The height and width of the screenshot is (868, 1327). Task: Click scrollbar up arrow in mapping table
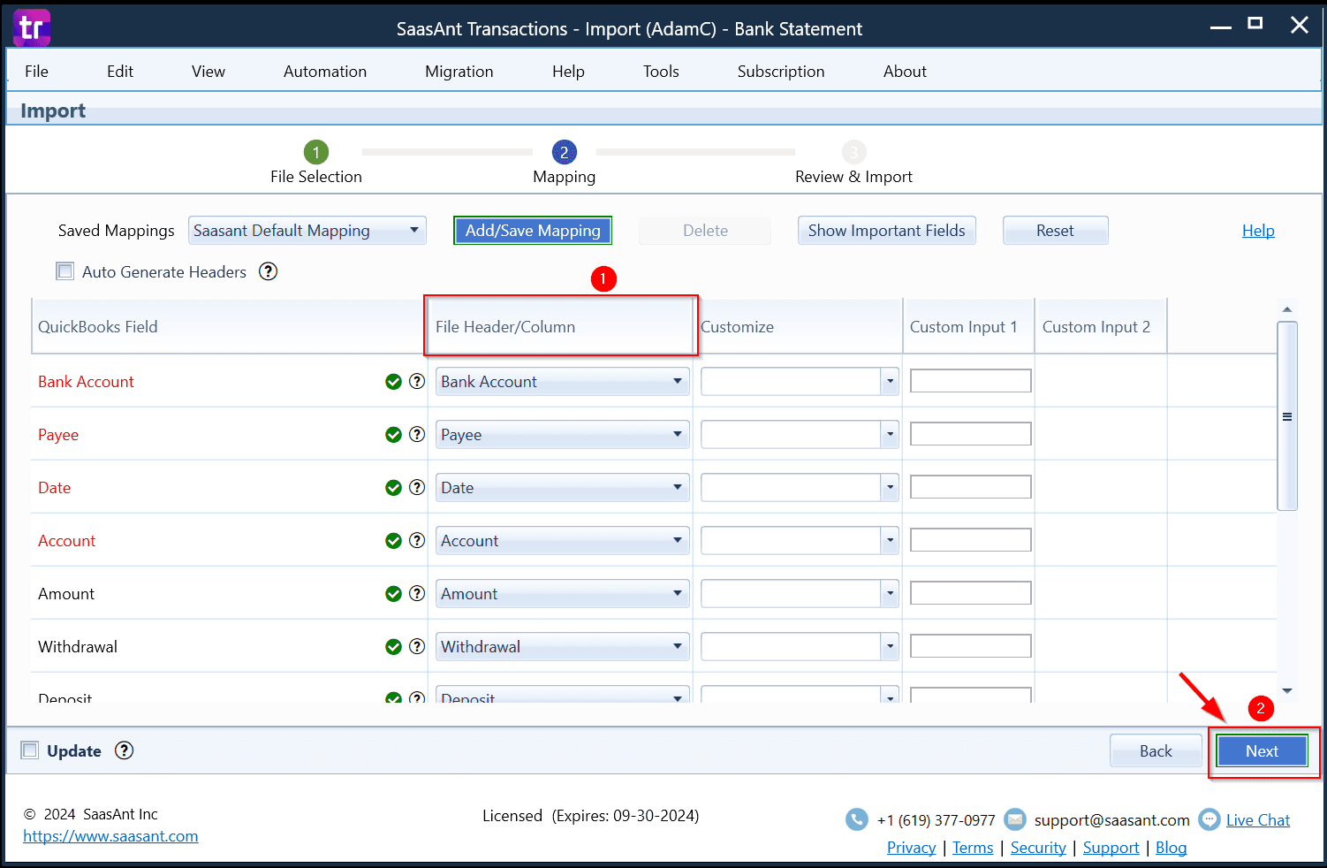[1287, 309]
